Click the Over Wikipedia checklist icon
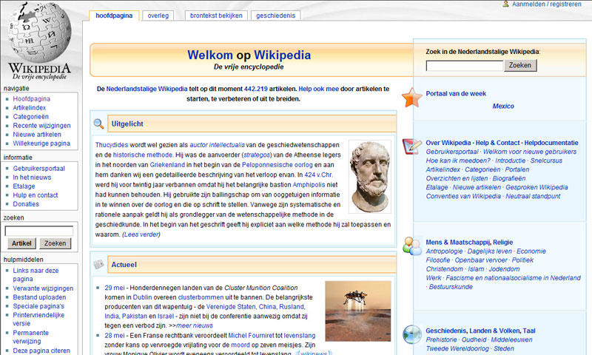 point(411,145)
